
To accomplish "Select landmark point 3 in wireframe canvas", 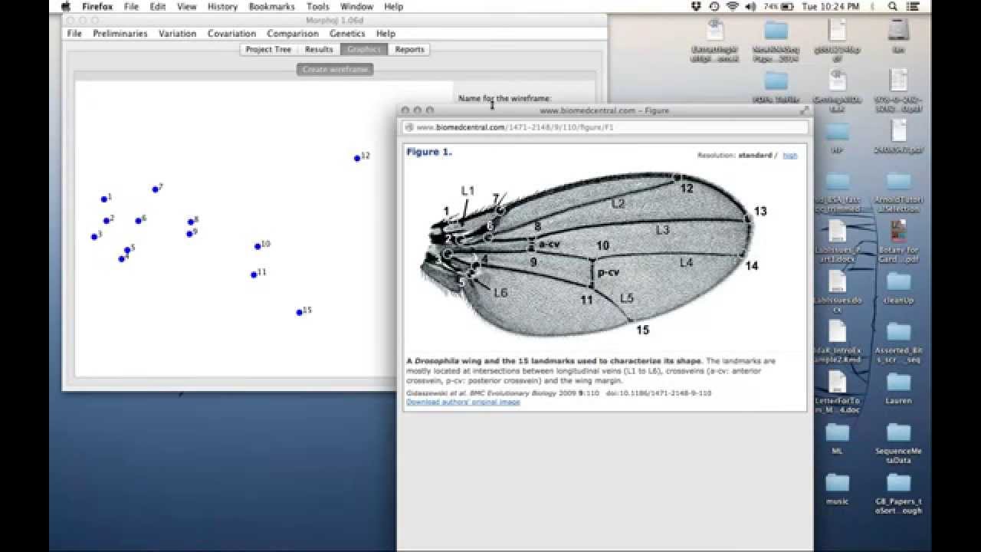I will [x=94, y=237].
